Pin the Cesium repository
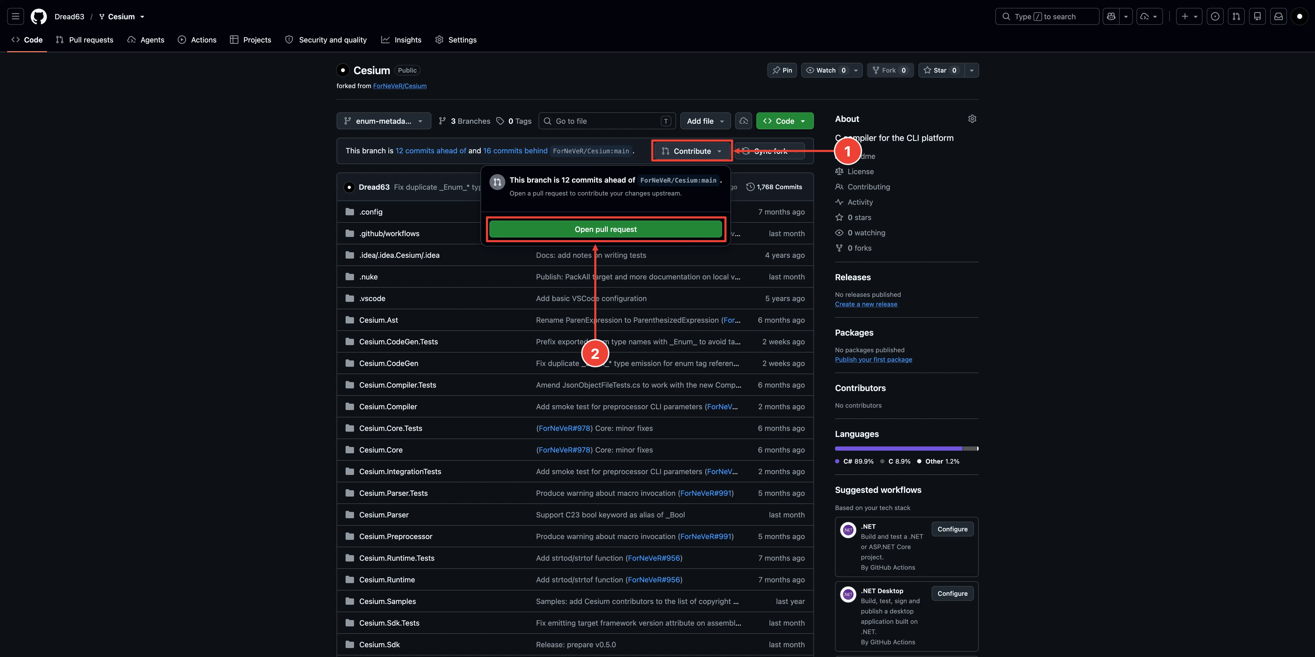 pos(782,70)
